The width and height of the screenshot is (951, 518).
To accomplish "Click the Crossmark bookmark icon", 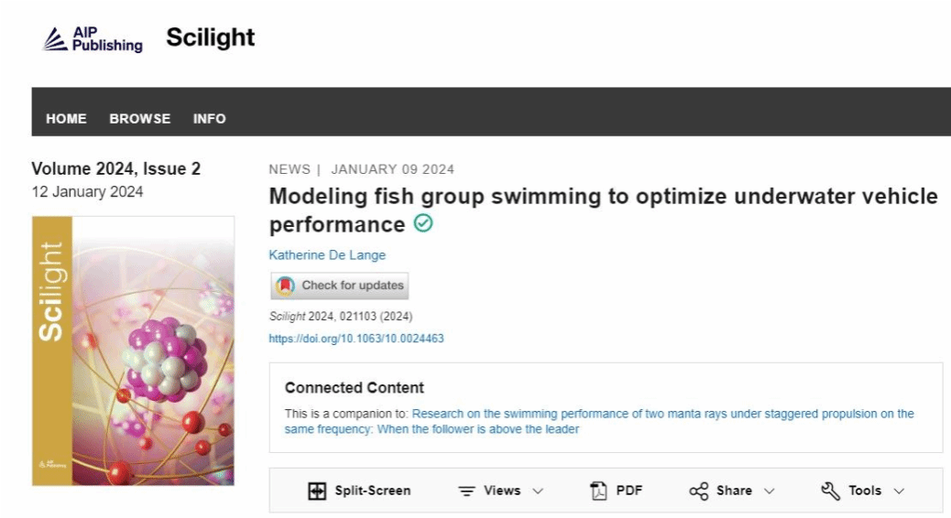I will 286,286.
